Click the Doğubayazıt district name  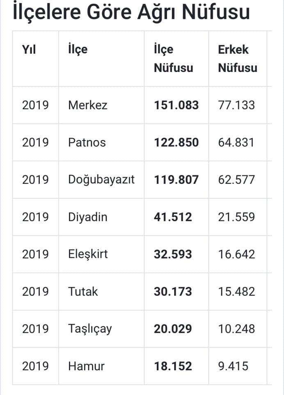[101, 180]
